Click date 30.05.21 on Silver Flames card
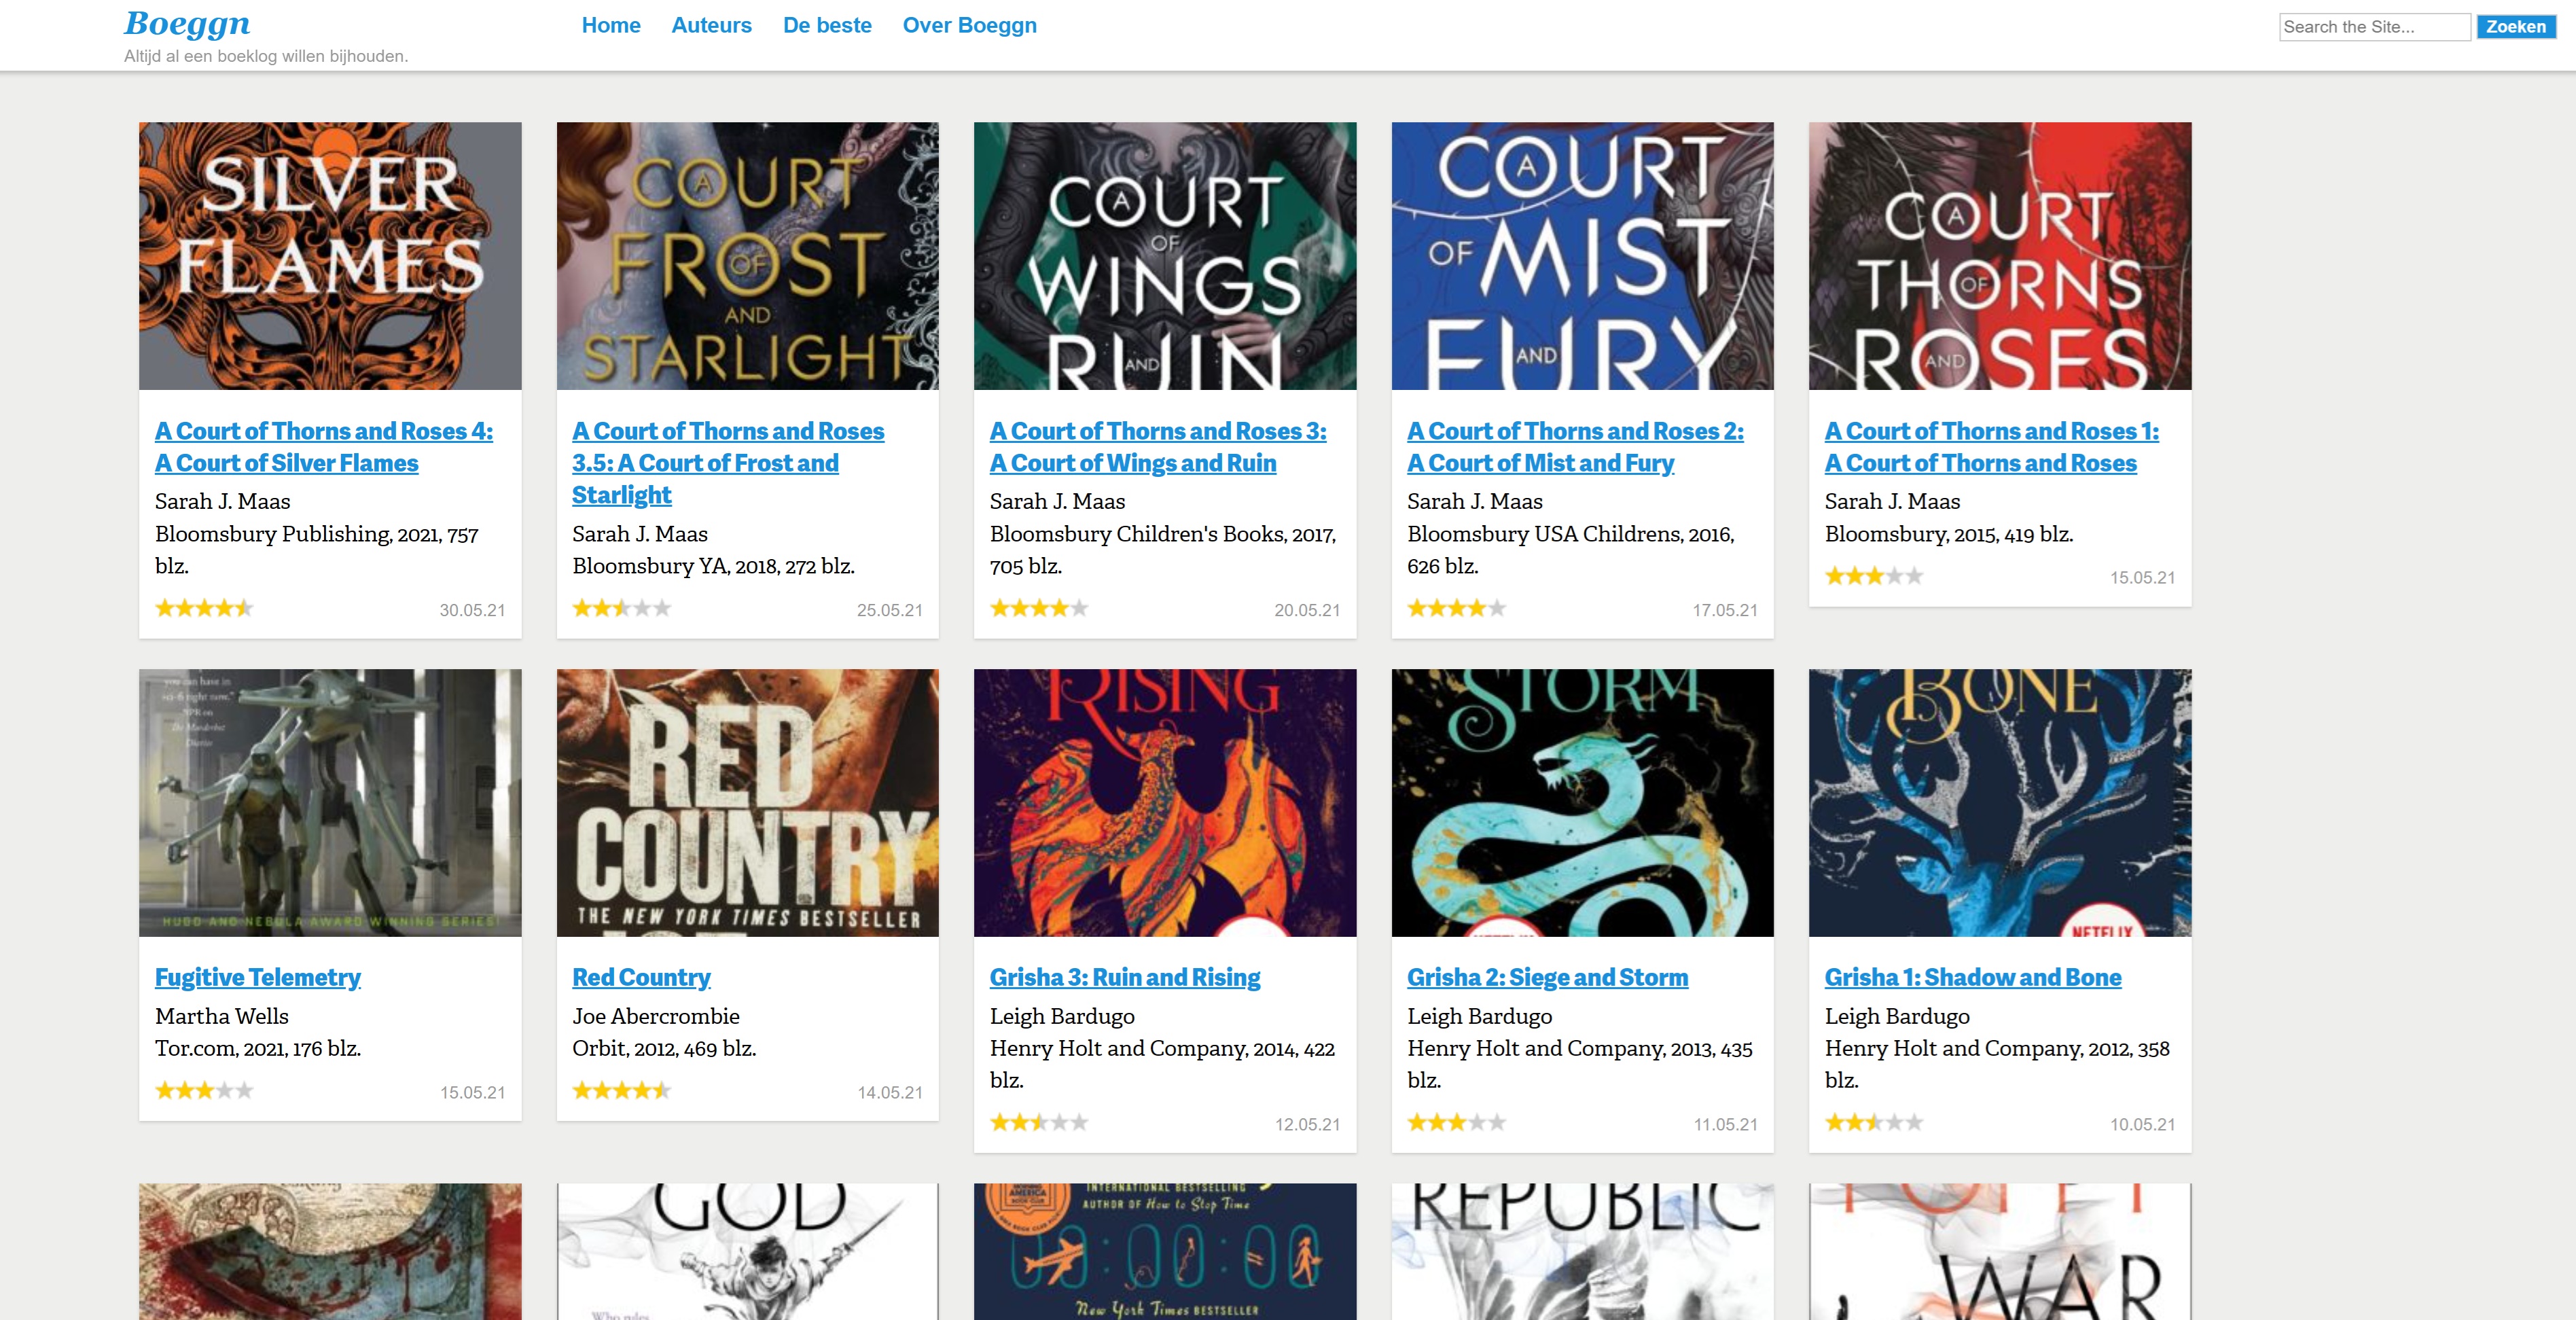This screenshot has width=2576, height=1320. click(472, 610)
